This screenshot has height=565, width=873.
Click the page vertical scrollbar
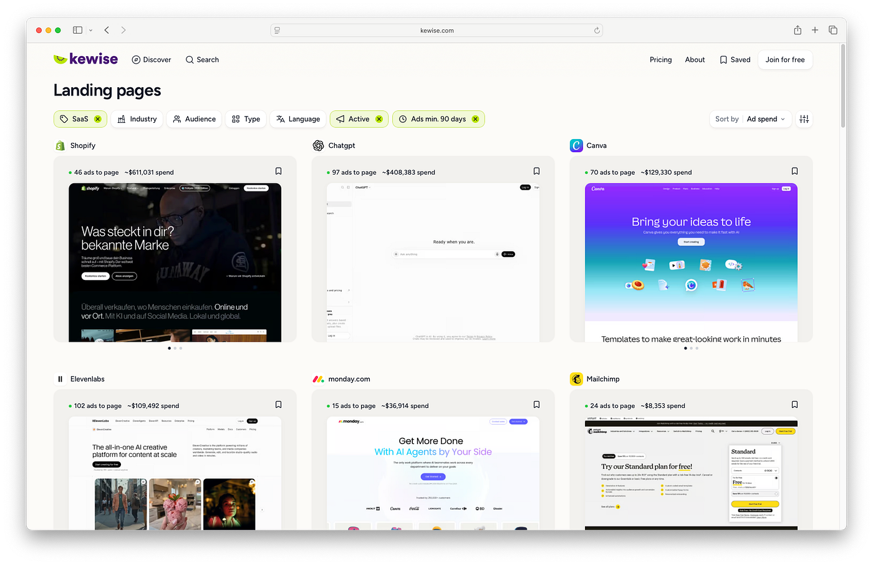click(843, 86)
